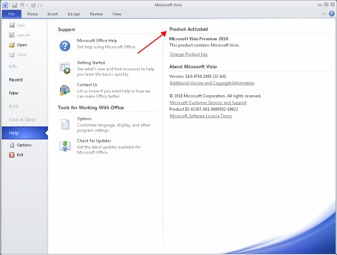
Task: Click the Open folder icon in left pane
Action: click(x=12, y=45)
